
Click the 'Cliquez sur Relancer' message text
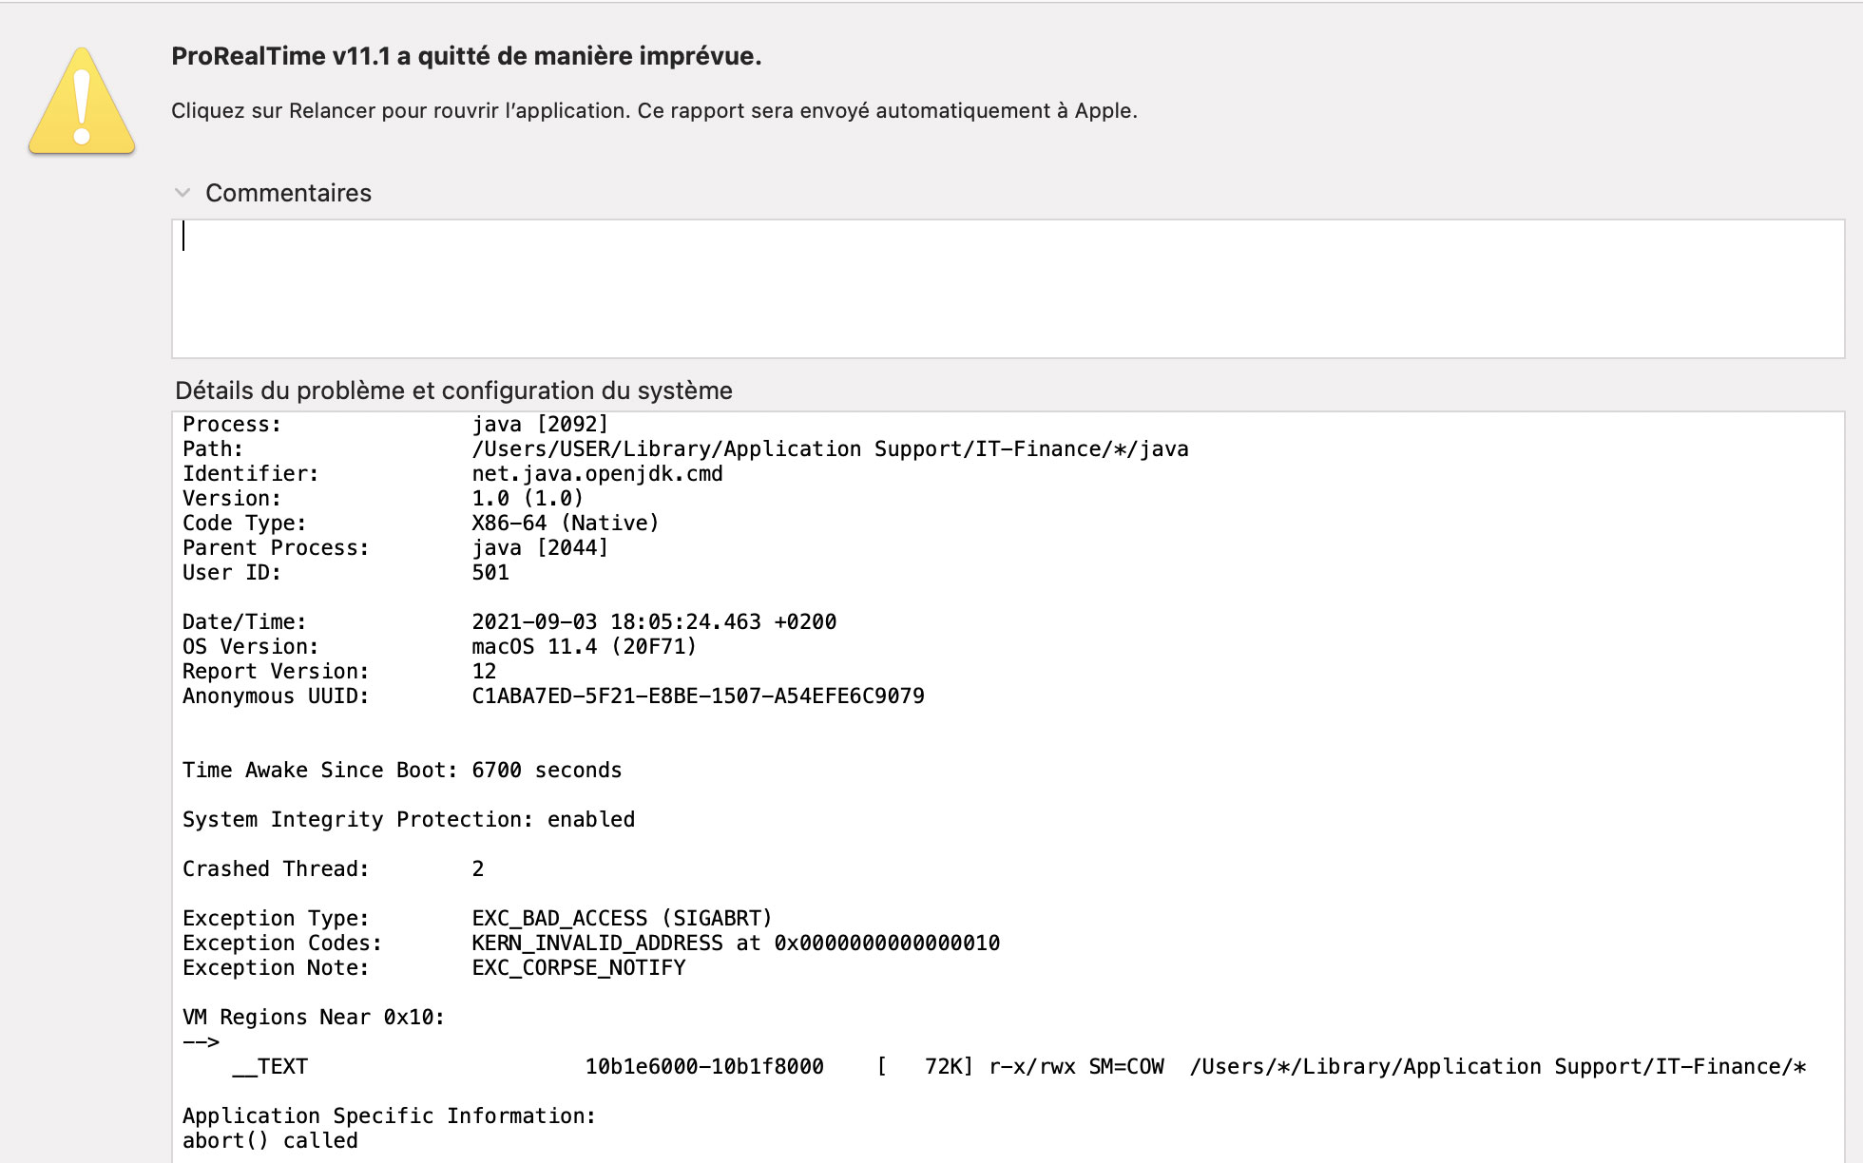pos(654,110)
